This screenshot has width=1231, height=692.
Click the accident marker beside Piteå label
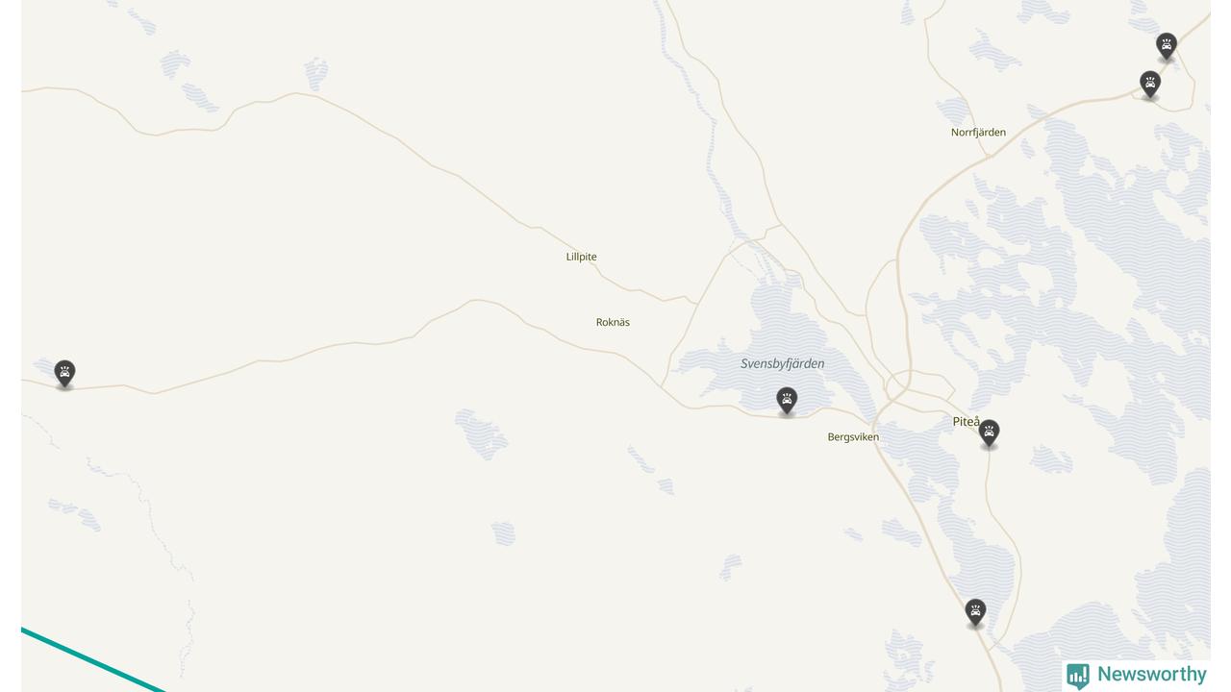(989, 432)
